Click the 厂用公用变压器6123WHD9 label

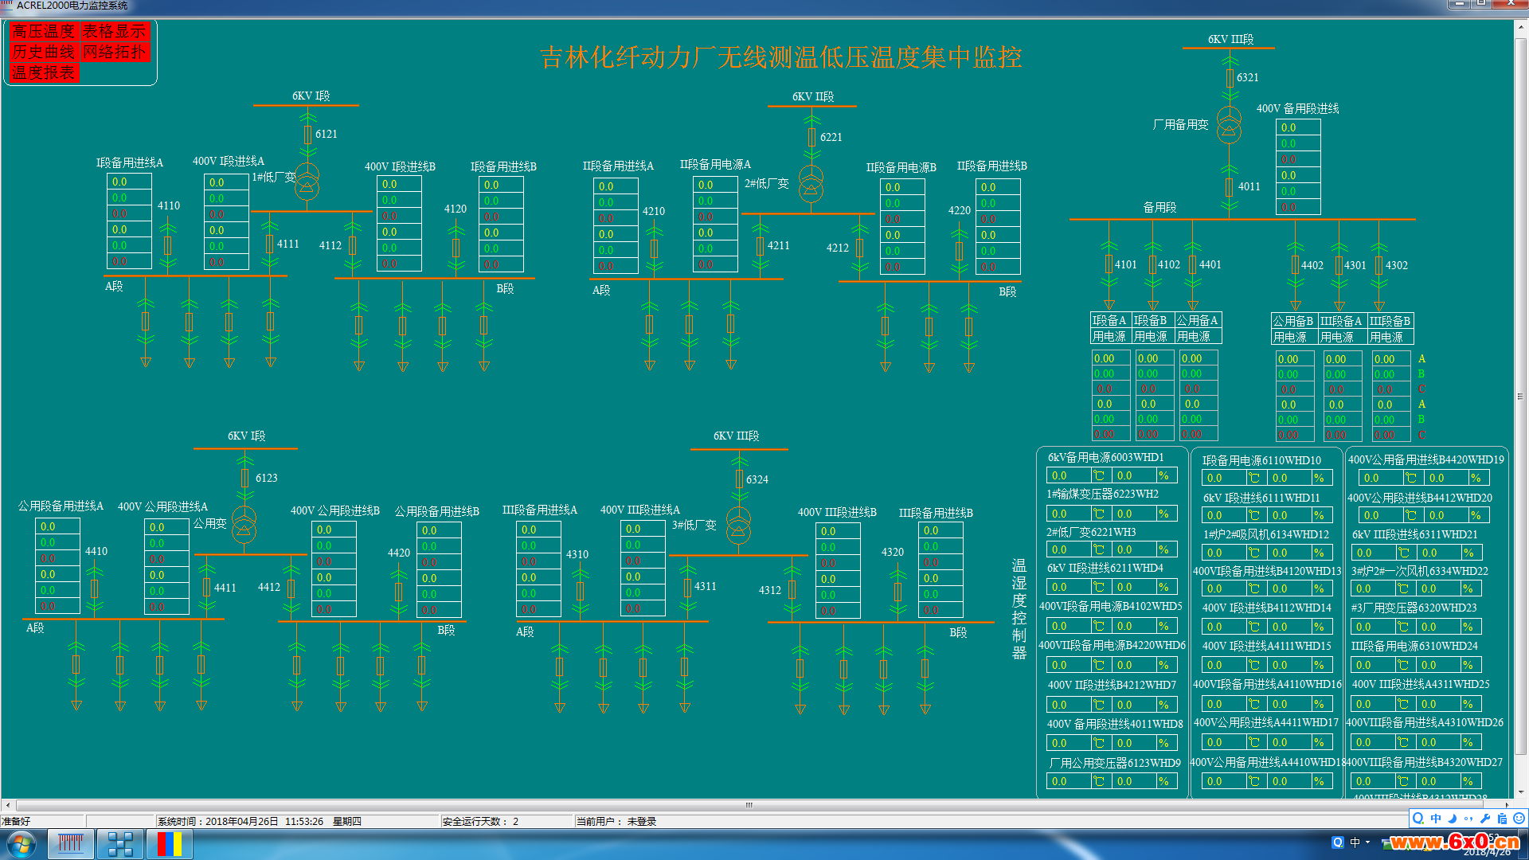pyautogui.click(x=1115, y=763)
